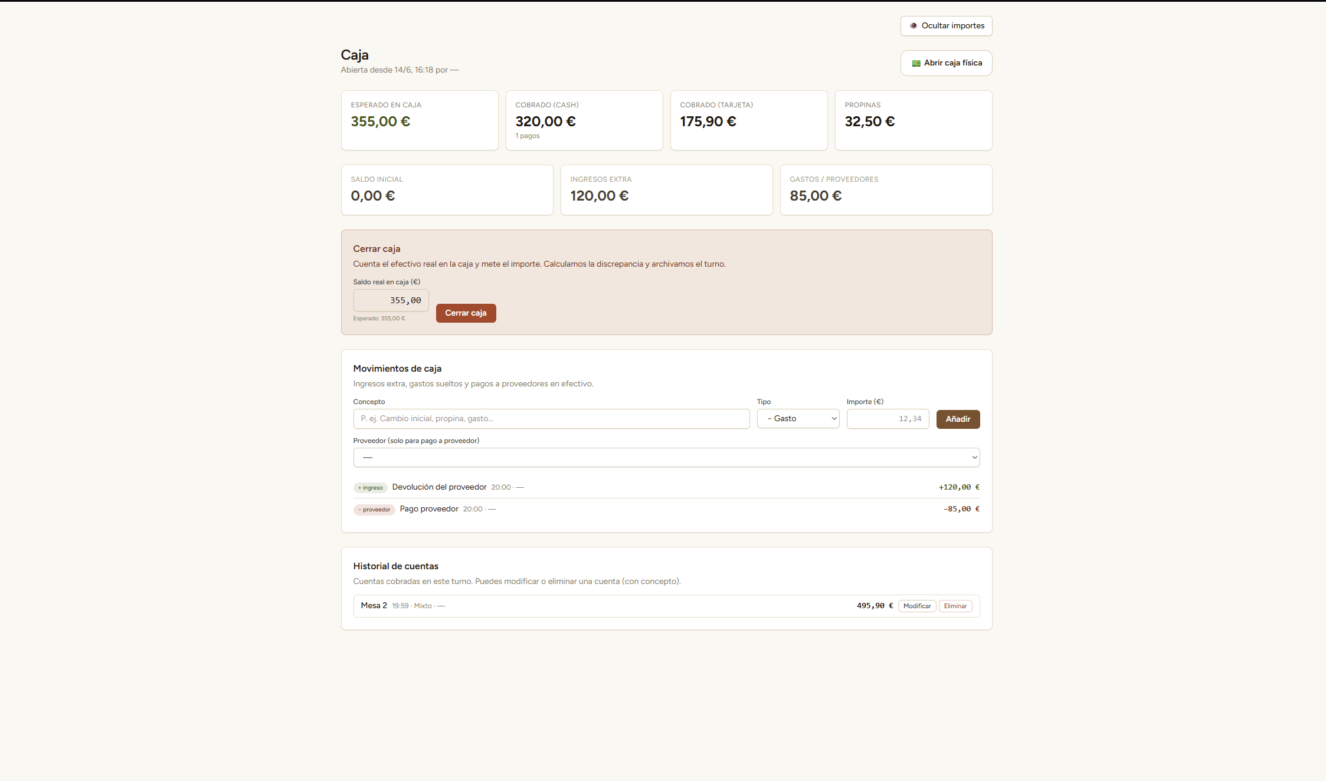Delete the Mesa 2 account

coord(955,606)
